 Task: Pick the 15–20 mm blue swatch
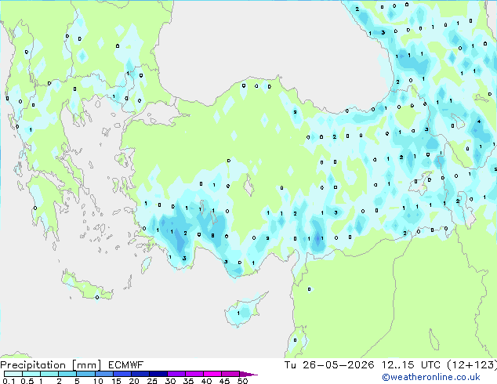[122, 374]
